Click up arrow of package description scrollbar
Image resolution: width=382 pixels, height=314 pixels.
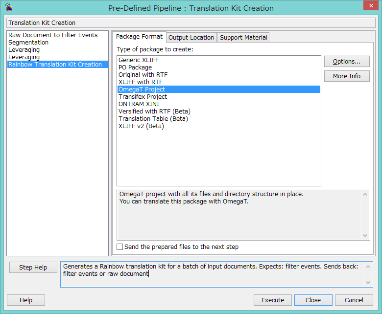[x=365, y=194]
